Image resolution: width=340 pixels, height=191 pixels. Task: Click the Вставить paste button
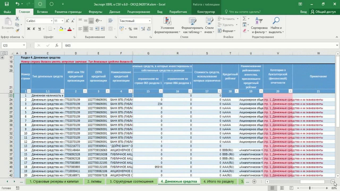coord(7,24)
